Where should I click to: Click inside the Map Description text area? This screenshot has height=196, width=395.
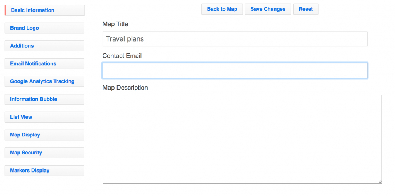[242, 139]
